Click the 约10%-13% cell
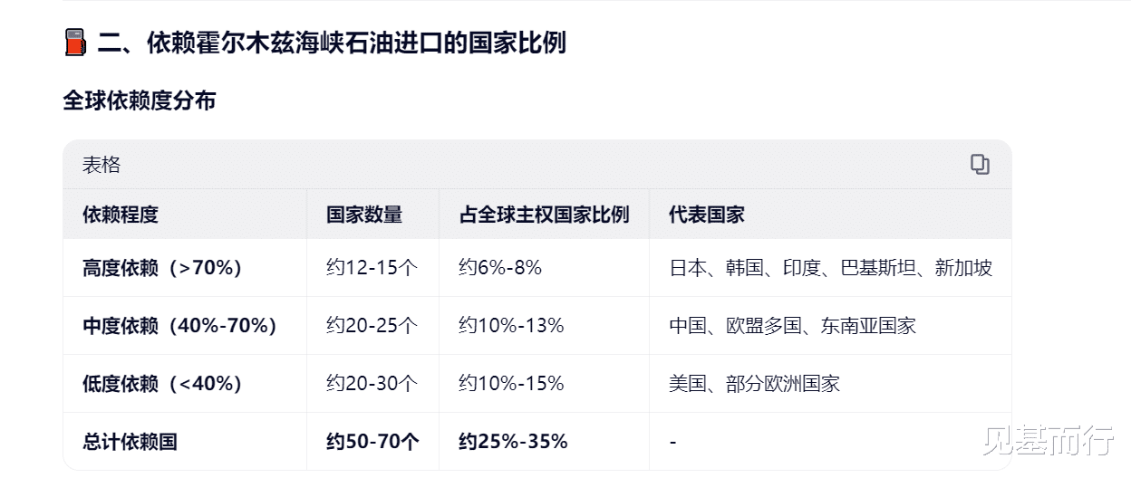 [x=511, y=326]
